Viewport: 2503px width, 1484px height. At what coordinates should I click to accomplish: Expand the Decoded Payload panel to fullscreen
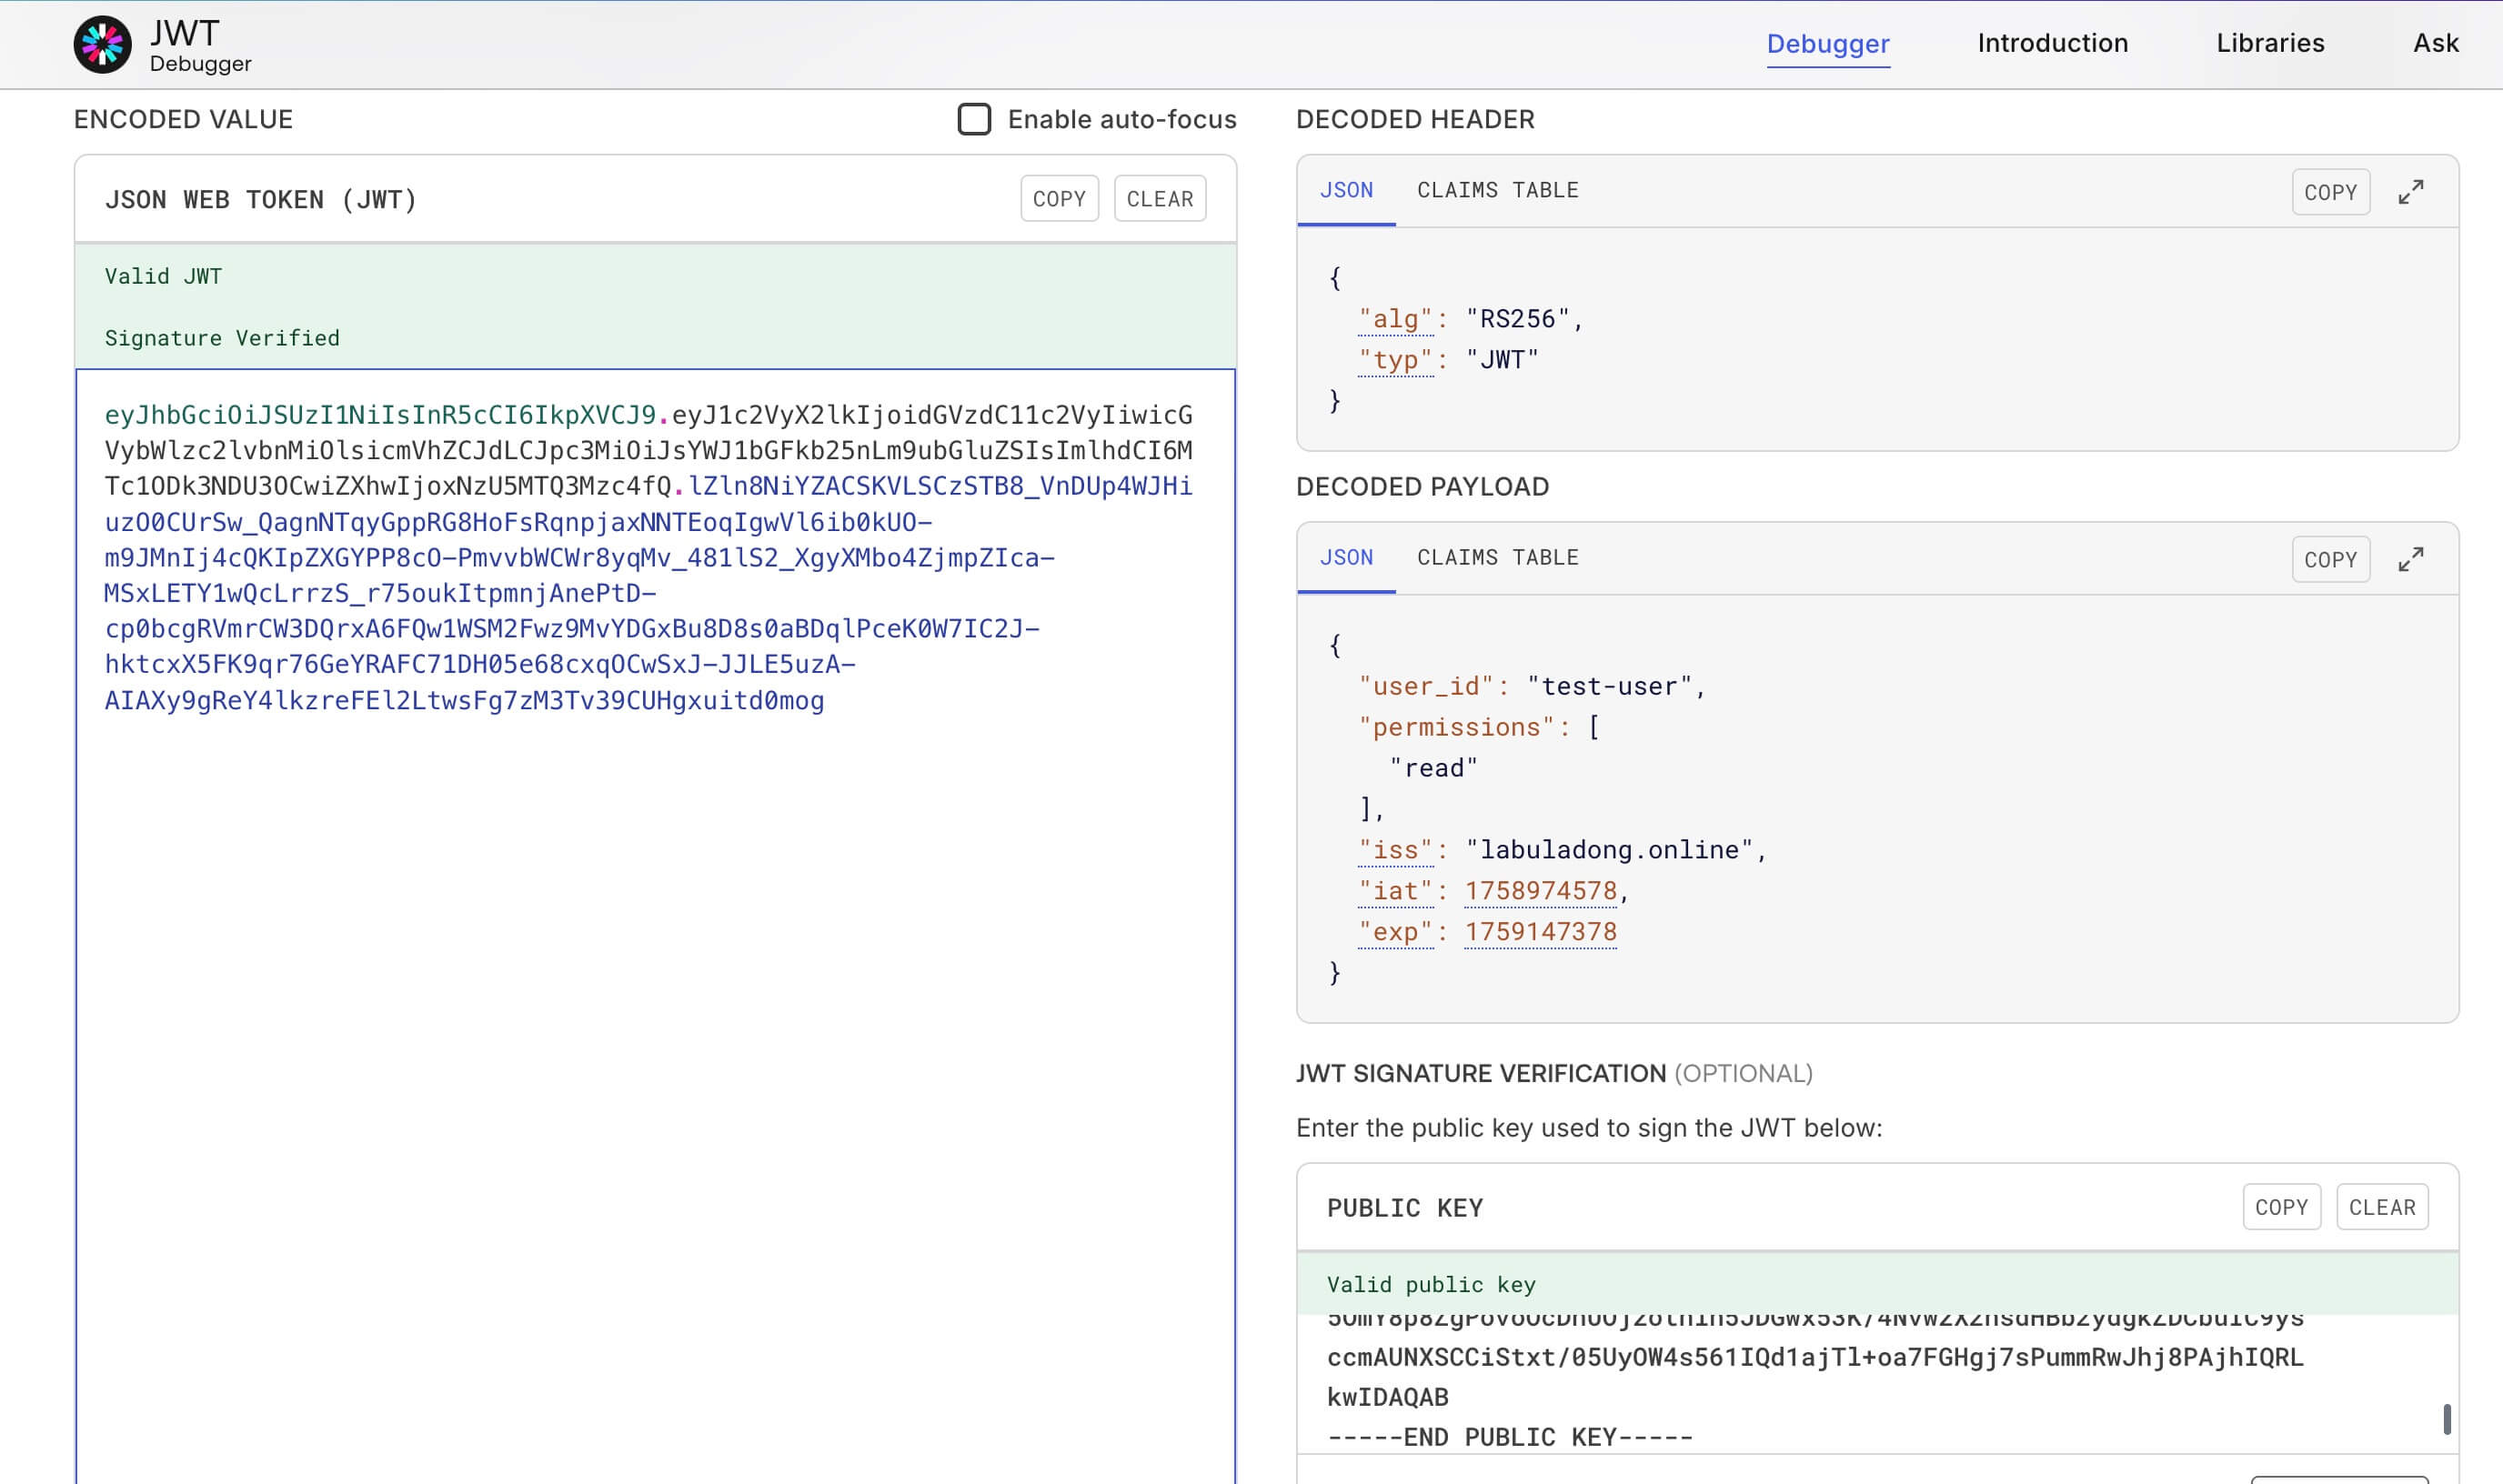point(2410,559)
